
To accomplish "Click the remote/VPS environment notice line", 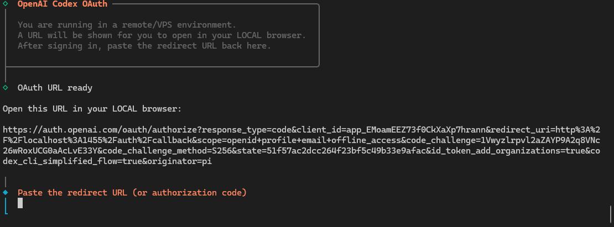I will pos(127,25).
